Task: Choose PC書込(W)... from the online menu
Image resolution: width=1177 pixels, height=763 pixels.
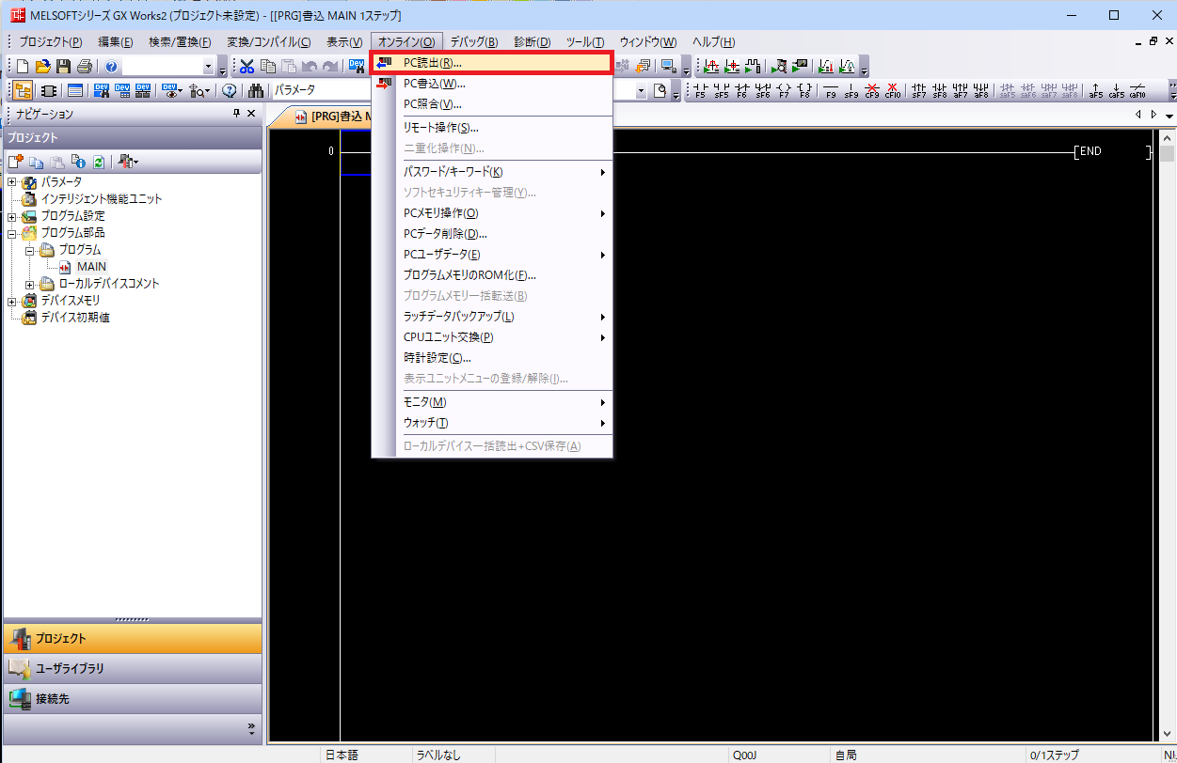Action: click(492, 84)
